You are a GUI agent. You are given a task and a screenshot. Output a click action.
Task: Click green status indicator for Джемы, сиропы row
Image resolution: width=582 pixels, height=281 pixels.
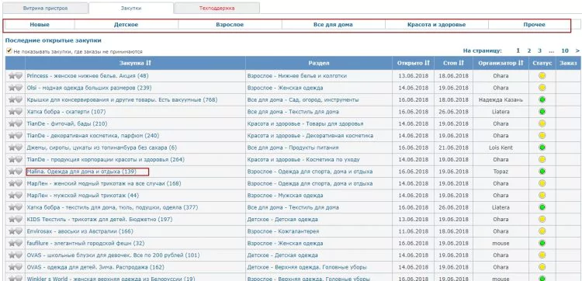(542, 147)
